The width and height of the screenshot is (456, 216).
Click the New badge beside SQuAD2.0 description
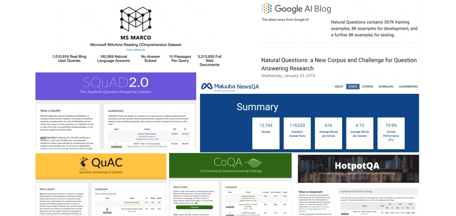[43, 137]
